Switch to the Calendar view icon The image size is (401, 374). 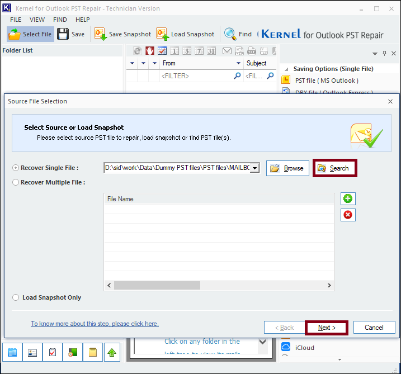[12, 352]
